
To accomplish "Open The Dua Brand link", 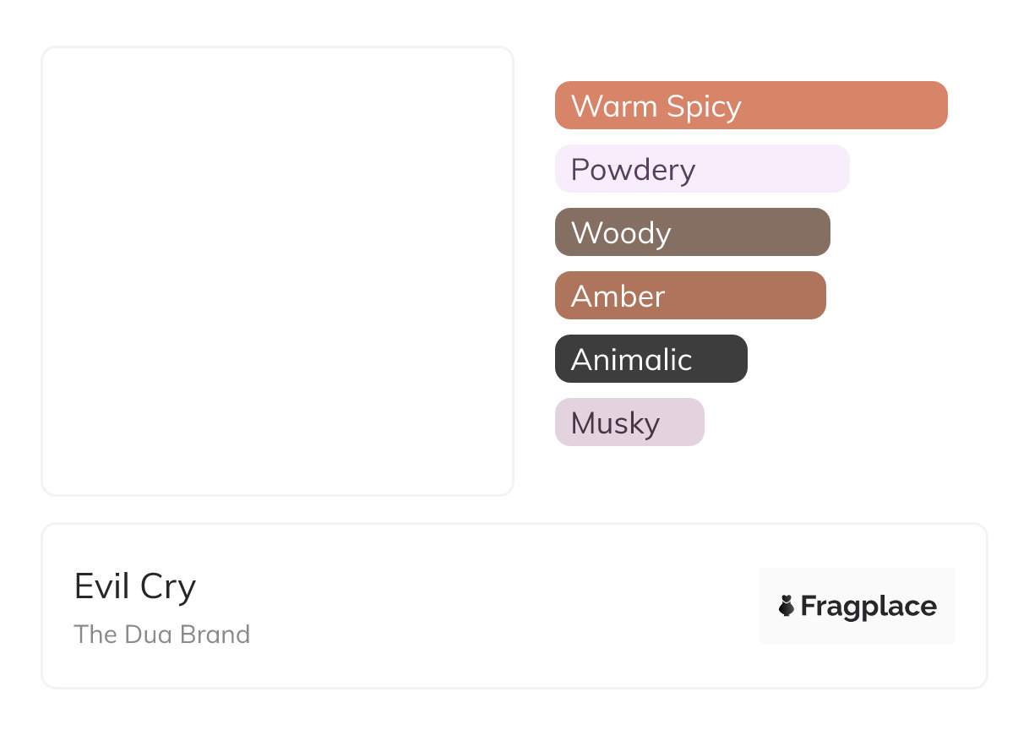I will (x=162, y=634).
